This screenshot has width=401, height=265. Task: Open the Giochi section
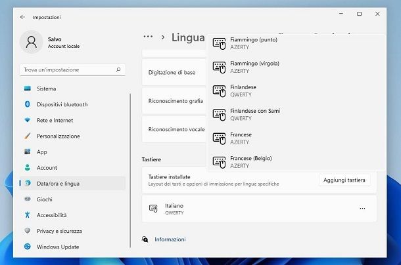tap(72, 199)
